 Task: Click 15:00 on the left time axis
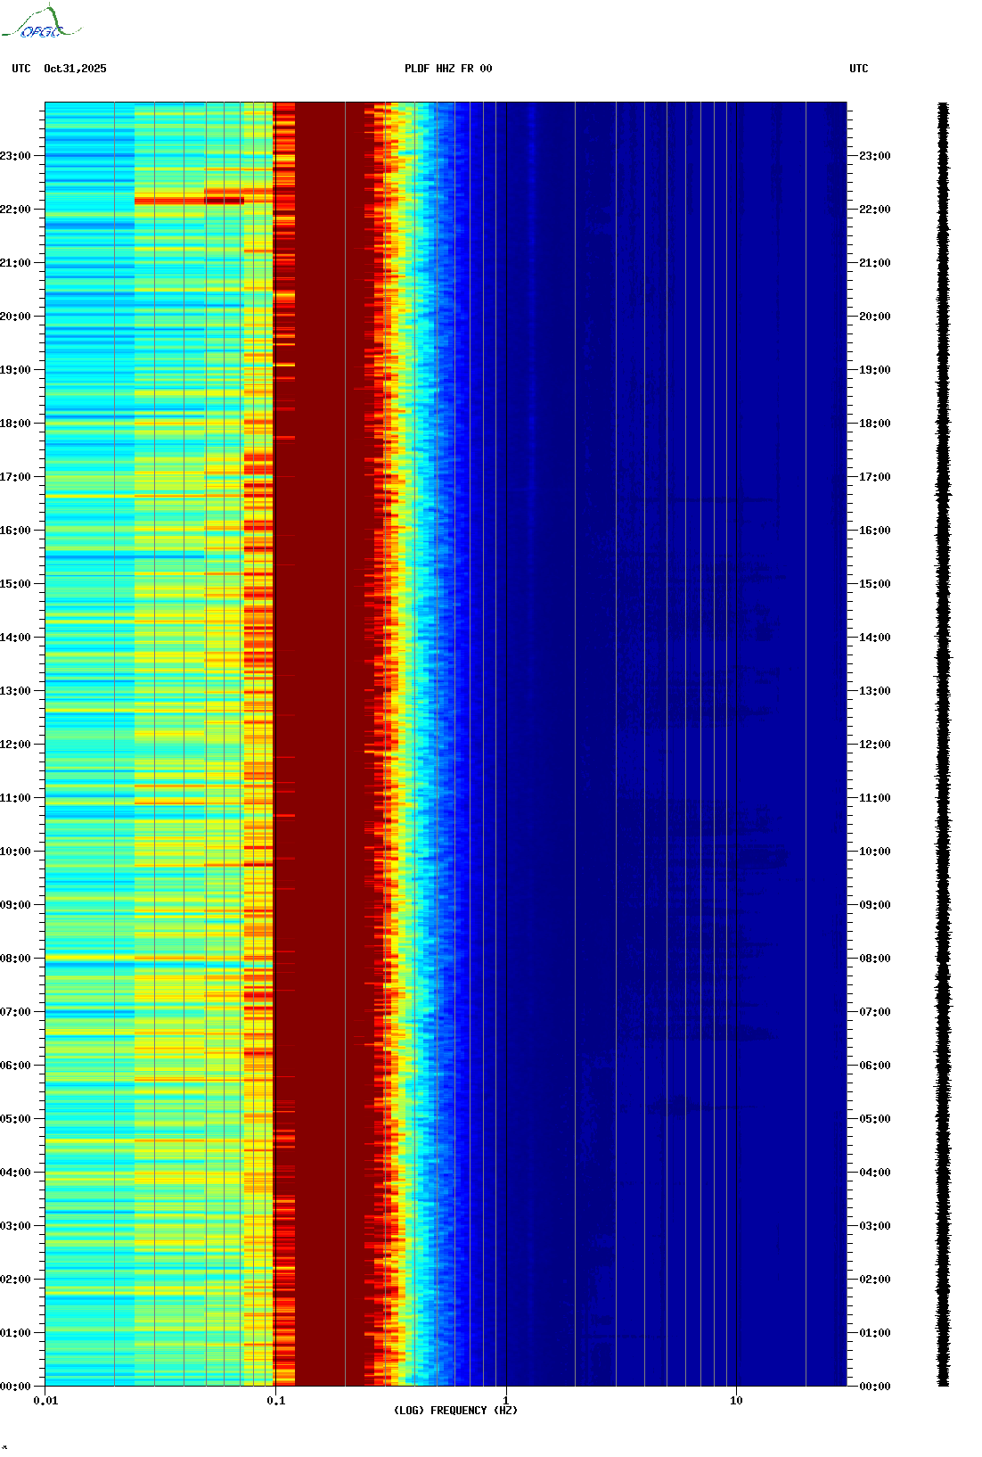[15, 584]
